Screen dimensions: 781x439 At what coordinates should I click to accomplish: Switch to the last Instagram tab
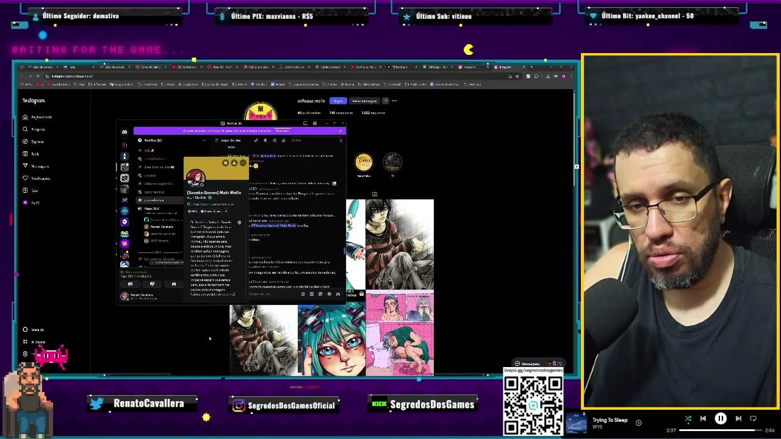coord(510,67)
